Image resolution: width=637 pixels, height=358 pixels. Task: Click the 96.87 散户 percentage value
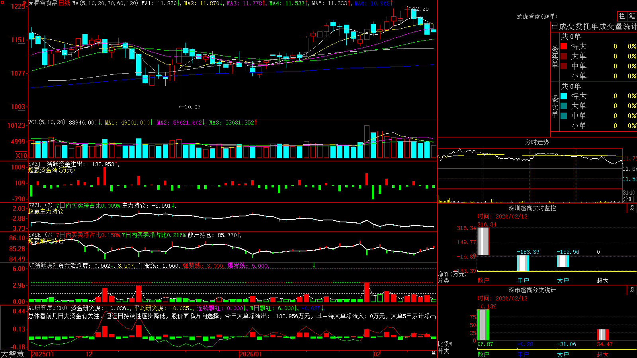click(485, 344)
